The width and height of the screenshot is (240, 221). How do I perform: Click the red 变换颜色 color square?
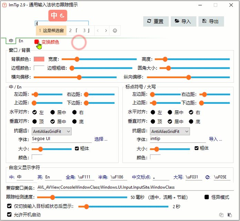click(37, 42)
